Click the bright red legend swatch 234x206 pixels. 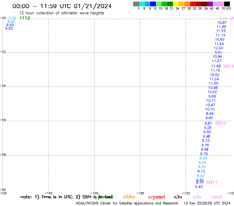click(193, 4)
